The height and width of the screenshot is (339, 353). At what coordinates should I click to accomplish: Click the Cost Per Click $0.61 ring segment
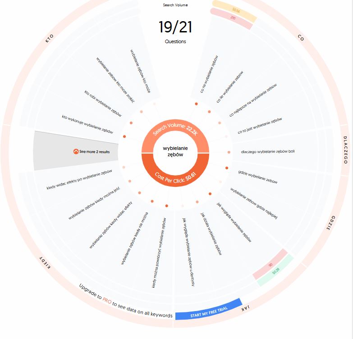pyautogui.click(x=175, y=175)
